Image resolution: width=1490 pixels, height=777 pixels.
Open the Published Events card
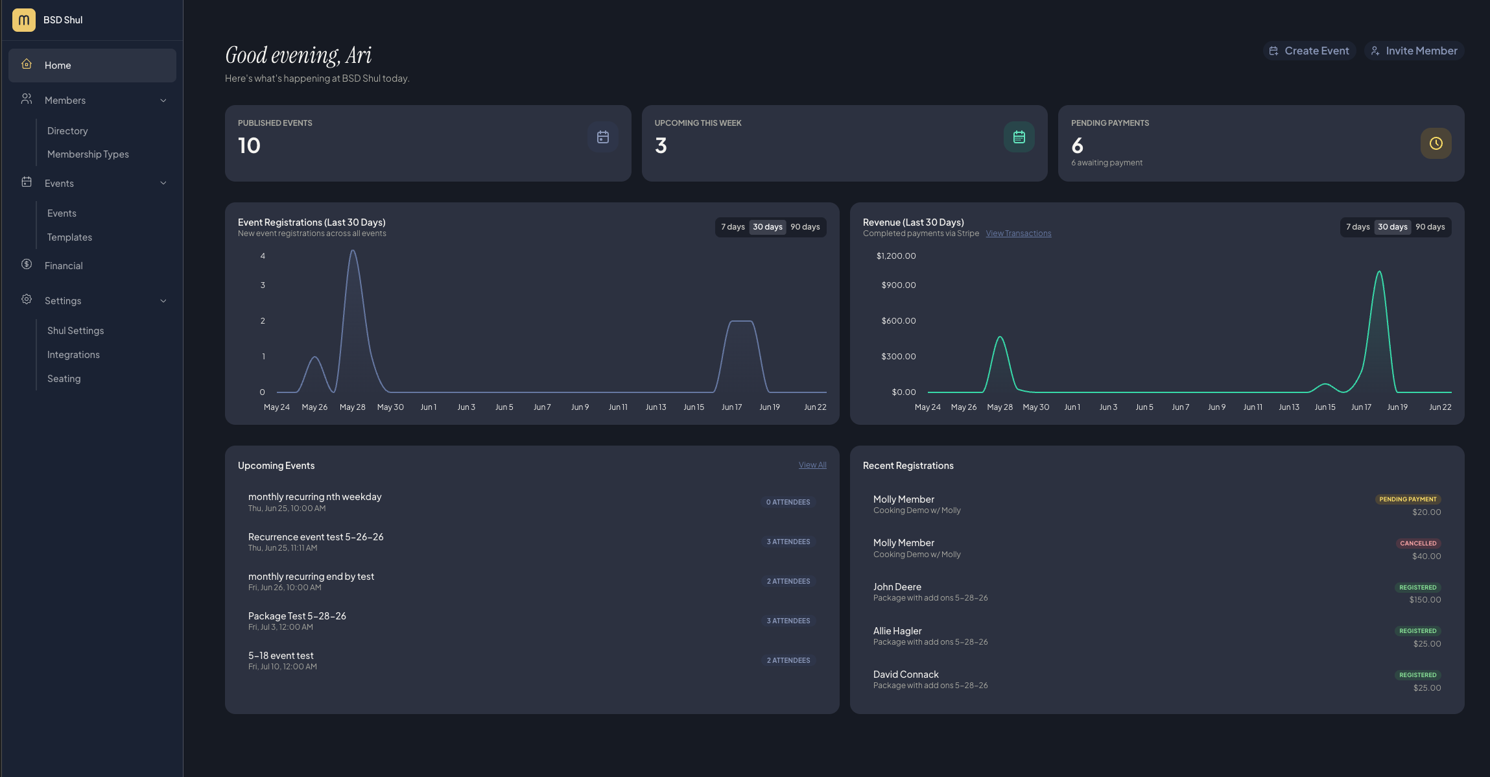428,143
